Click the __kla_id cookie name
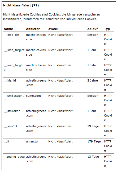 (x=10, y=80)
